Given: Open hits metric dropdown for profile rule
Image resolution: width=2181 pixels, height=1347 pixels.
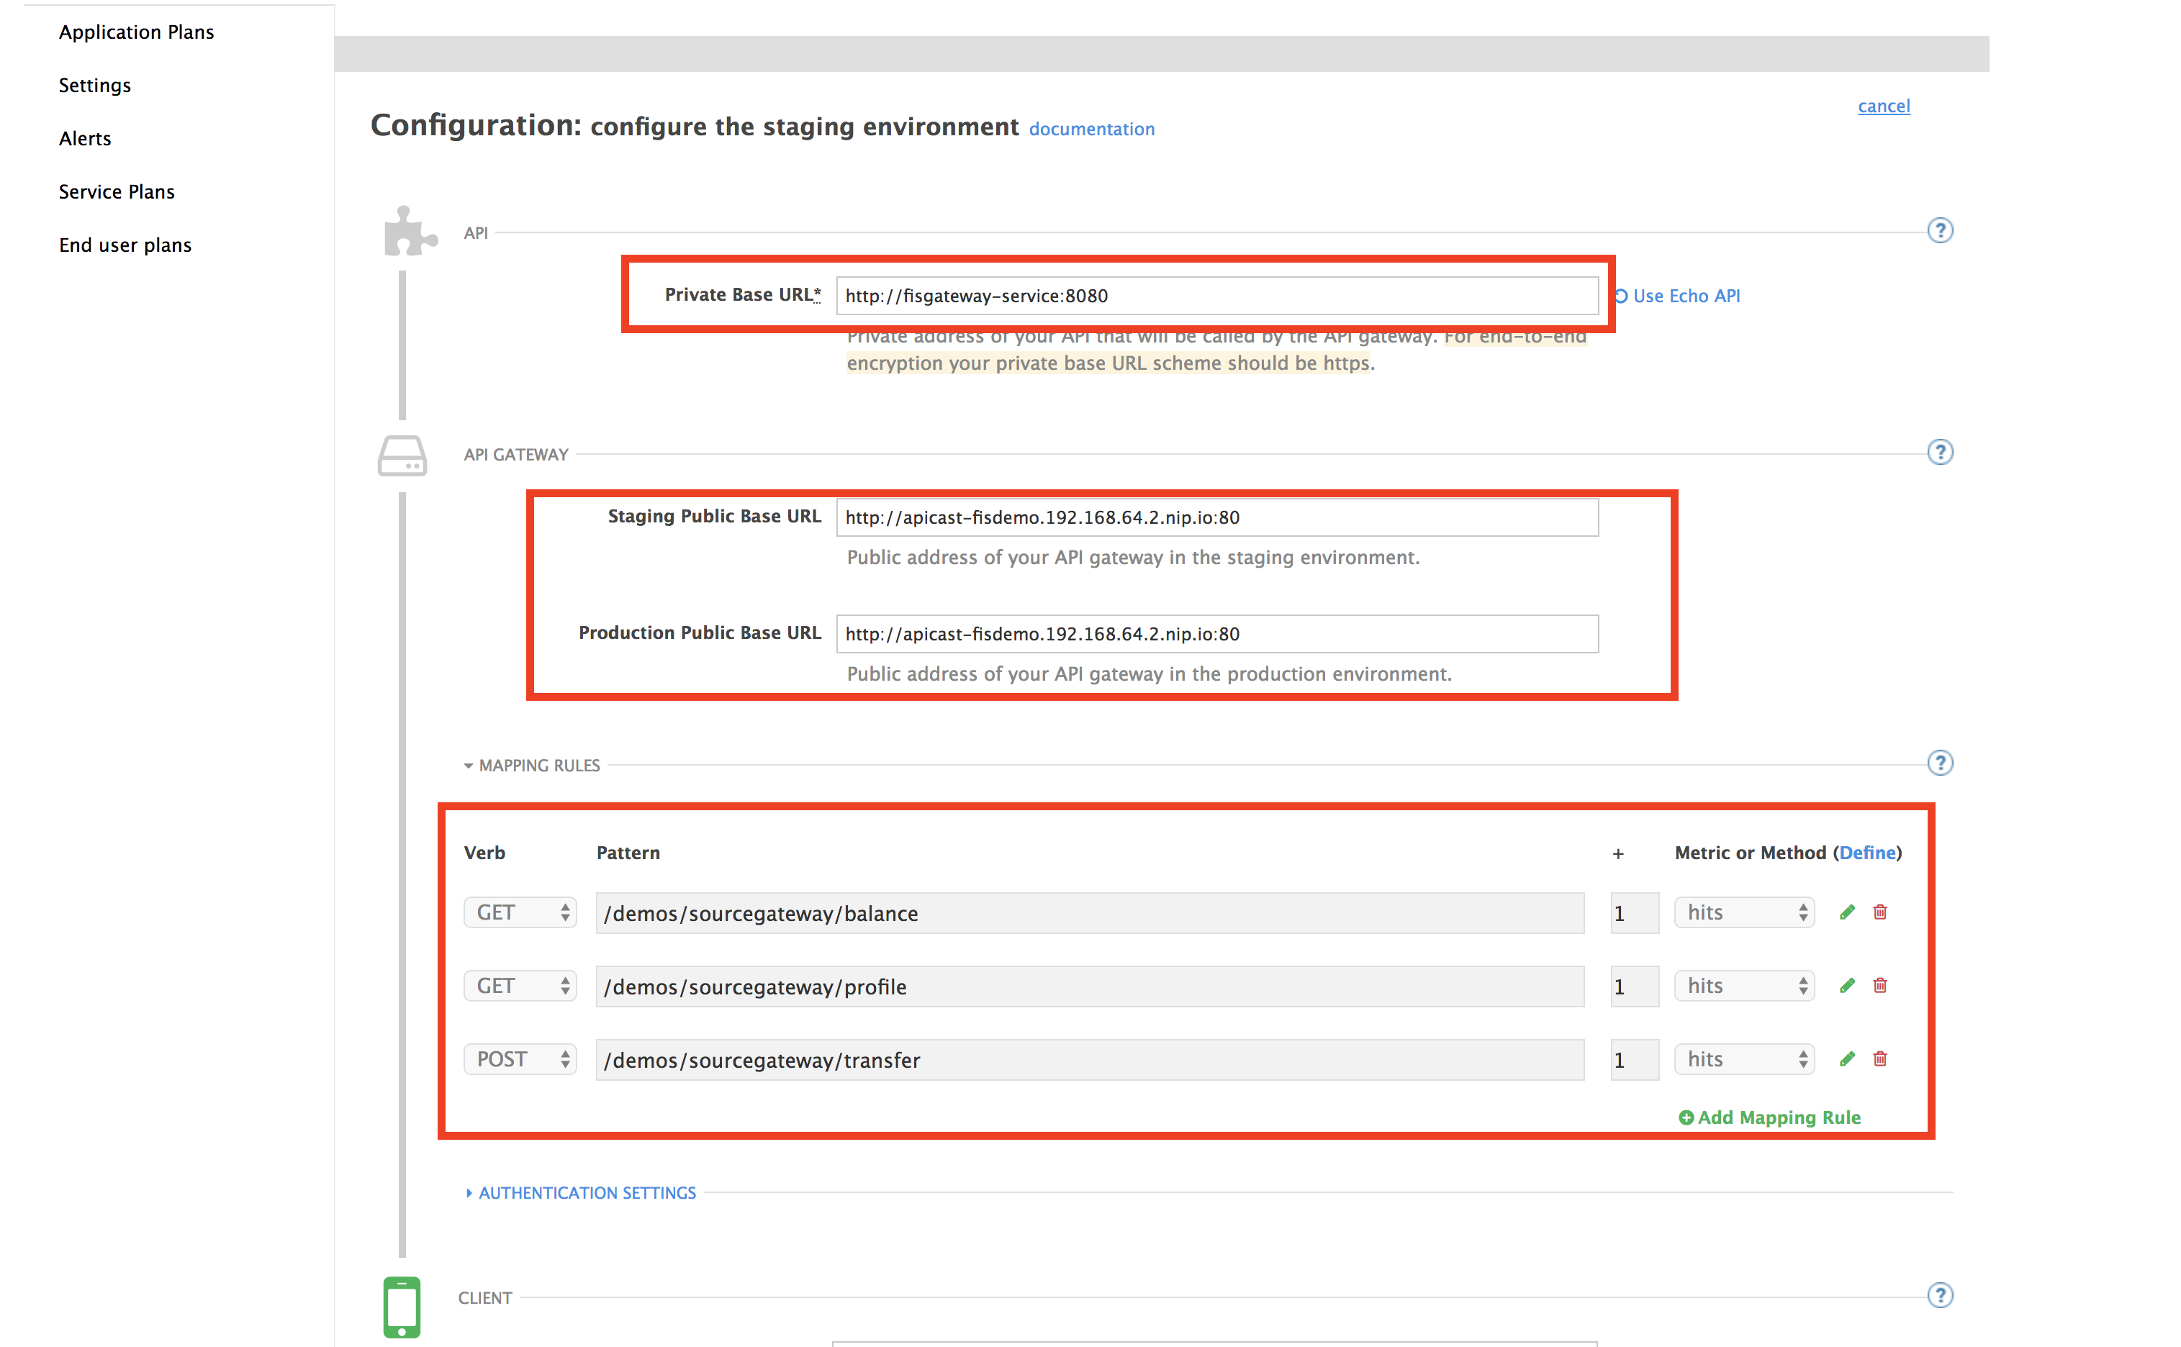Looking at the screenshot, I should [x=1743, y=987].
